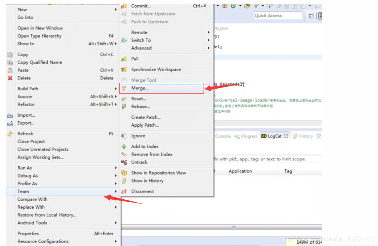Click the Quick Access search field
The image size is (378, 246).
coord(278,16)
